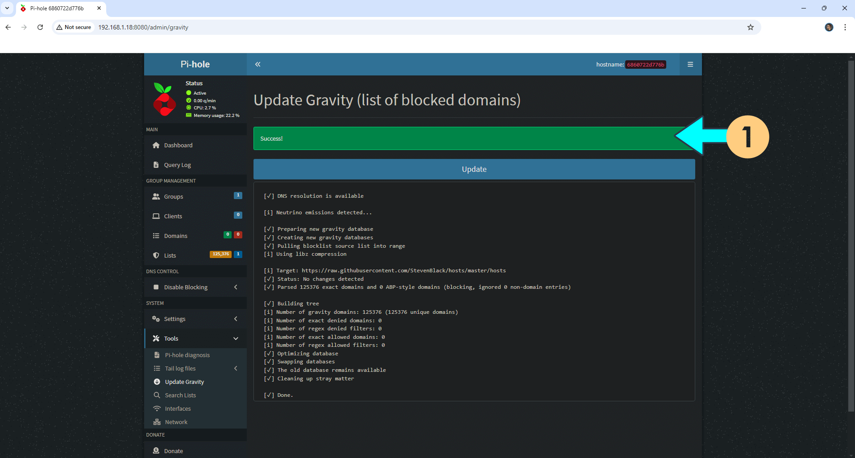Screen dimensions: 855x458
Task: Click the Tail log files list icon
Action: 157,368
